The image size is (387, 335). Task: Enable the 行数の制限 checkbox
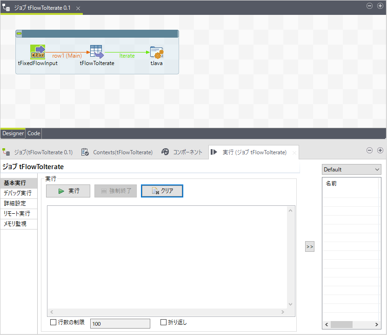(x=53, y=322)
